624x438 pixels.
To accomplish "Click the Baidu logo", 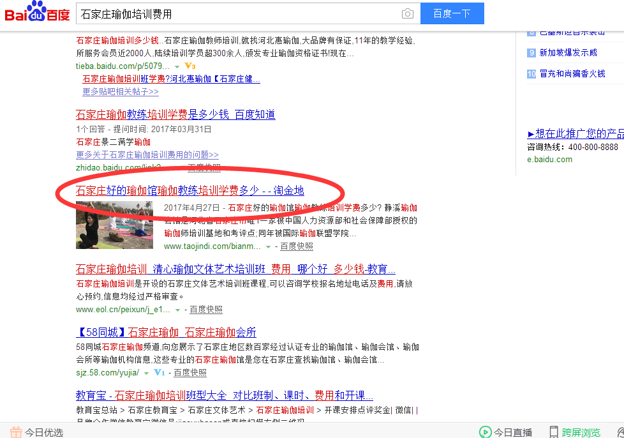I will point(37,13).
